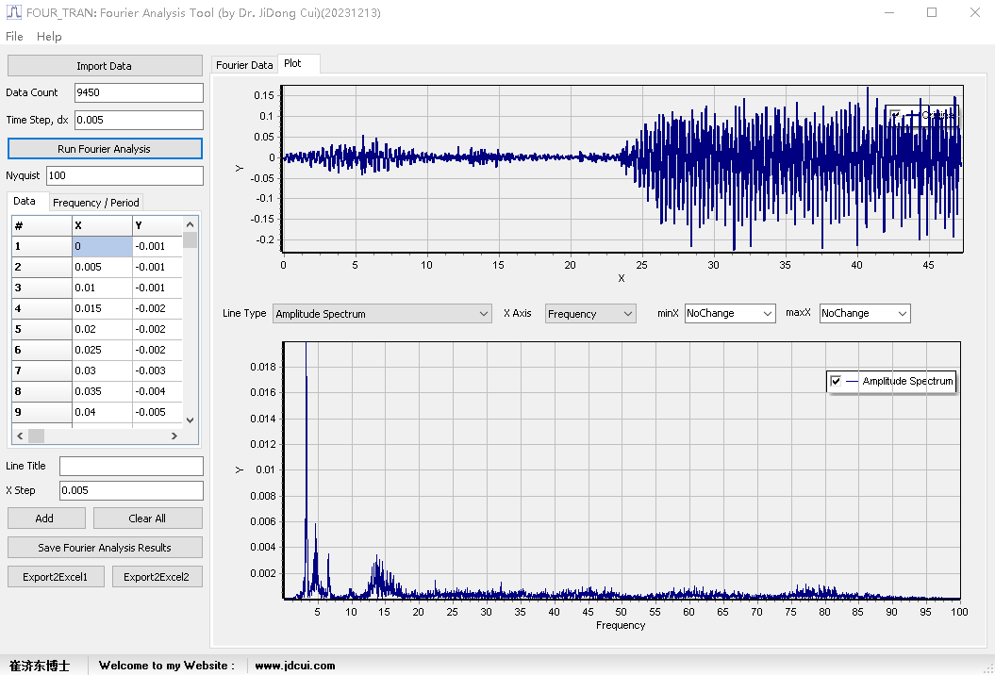
Task: Open the X Axis Frequency dropdown
Action: tap(590, 313)
